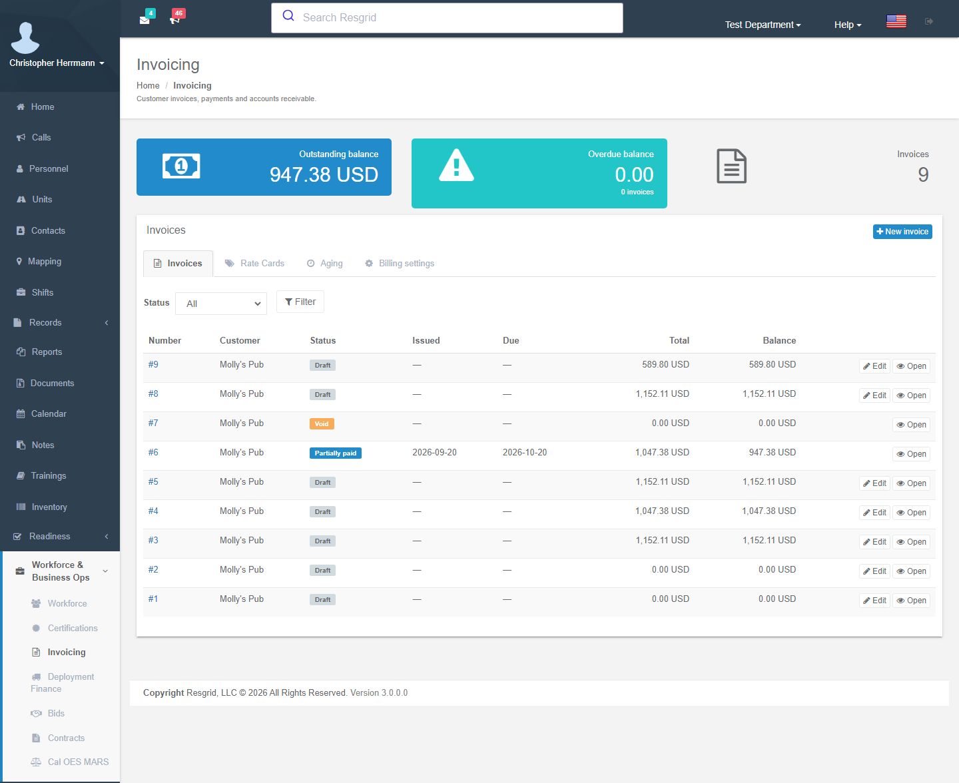Click the Partially paid status badge

pyautogui.click(x=336, y=453)
